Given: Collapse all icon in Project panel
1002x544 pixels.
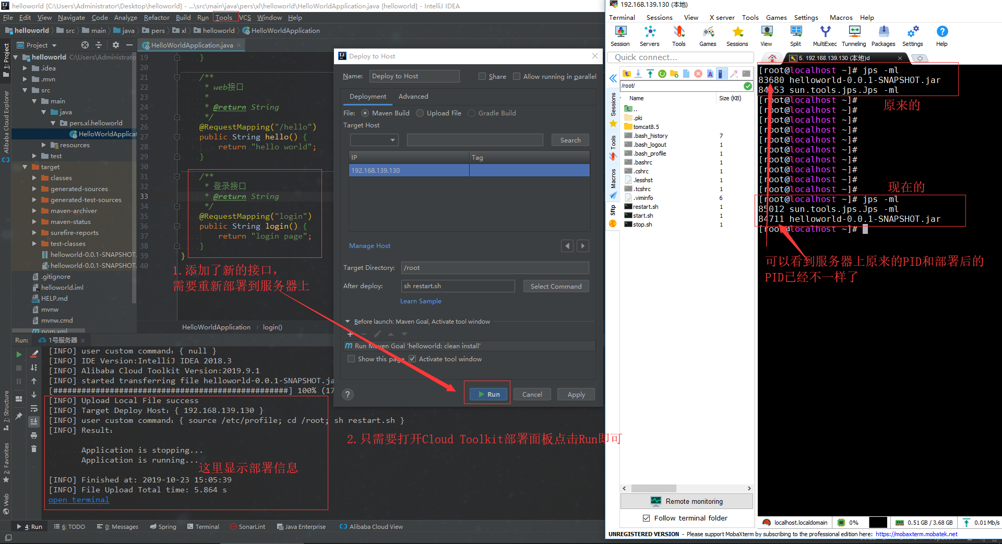Looking at the screenshot, I should click(x=99, y=45).
